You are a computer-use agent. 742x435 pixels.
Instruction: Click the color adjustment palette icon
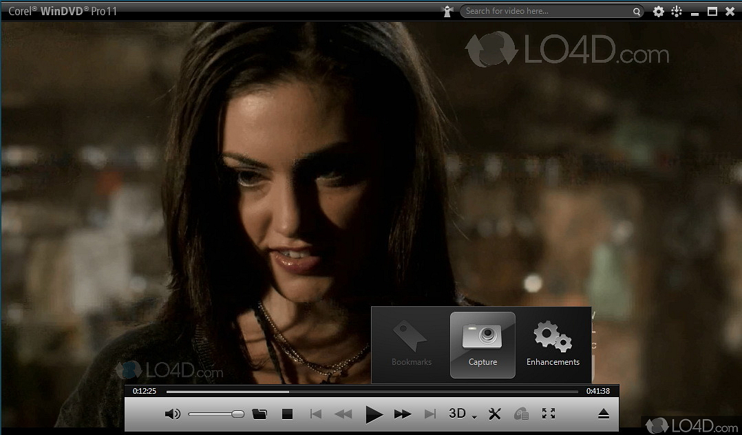point(521,413)
